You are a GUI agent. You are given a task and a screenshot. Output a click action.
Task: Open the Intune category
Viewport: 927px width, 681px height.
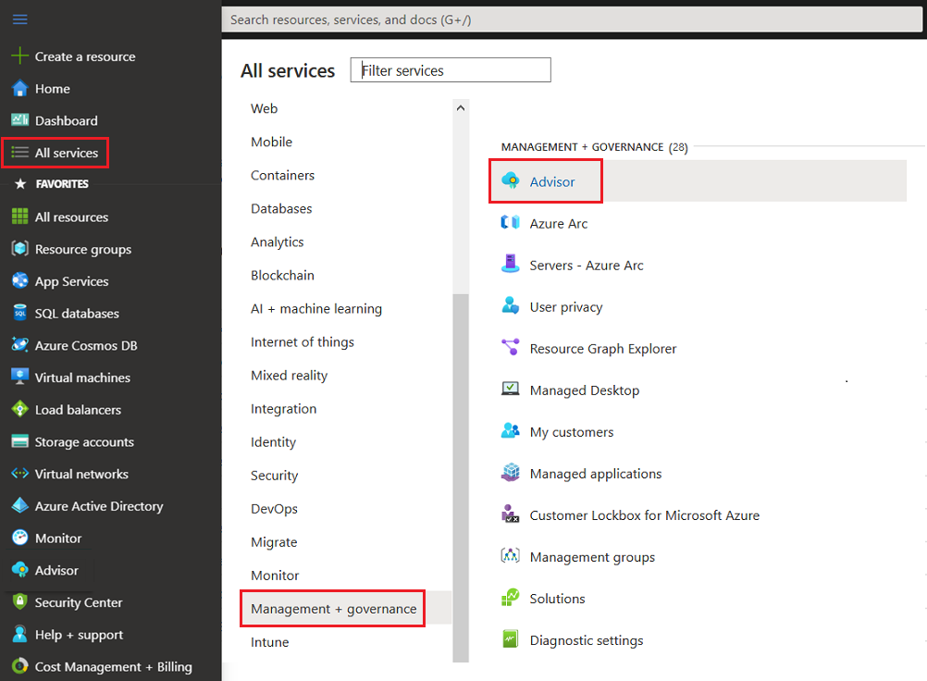pos(269,642)
